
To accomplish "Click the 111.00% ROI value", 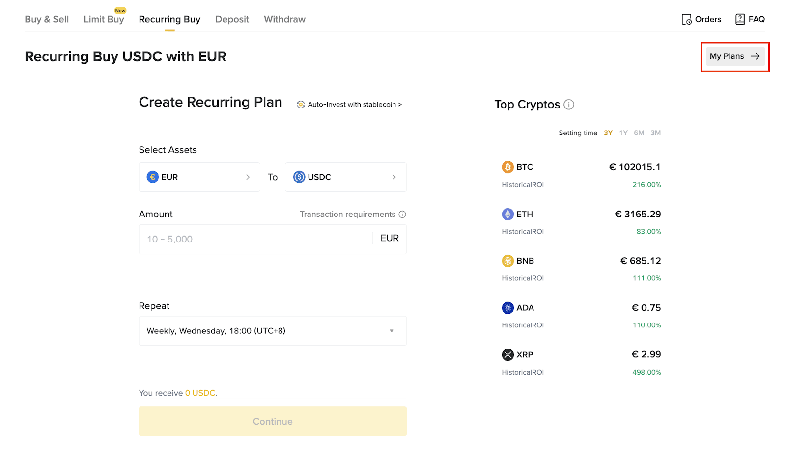I will 646,278.
